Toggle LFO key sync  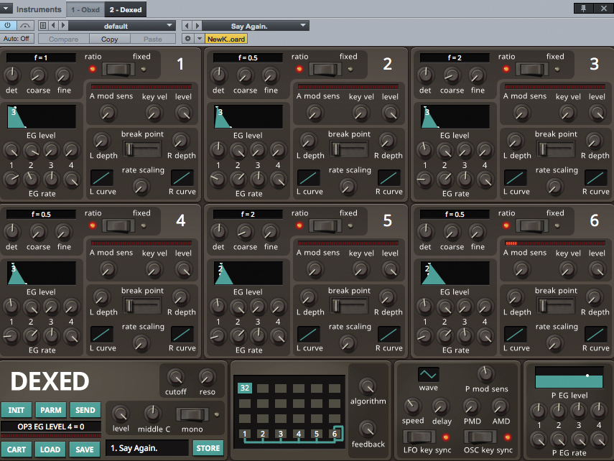(x=421, y=437)
